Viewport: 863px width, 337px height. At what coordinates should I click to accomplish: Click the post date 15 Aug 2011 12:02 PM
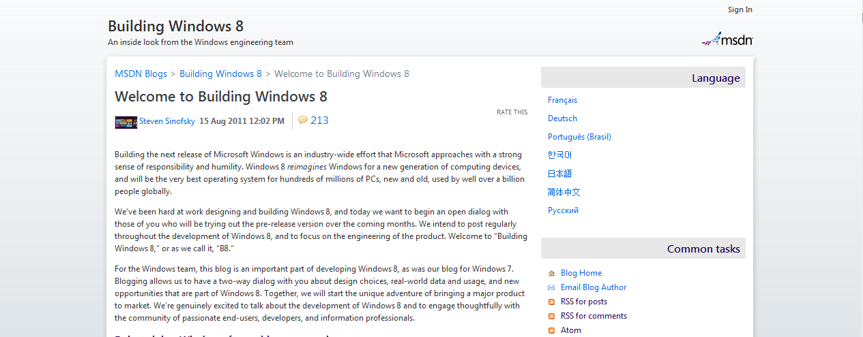(x=242, y=121)
